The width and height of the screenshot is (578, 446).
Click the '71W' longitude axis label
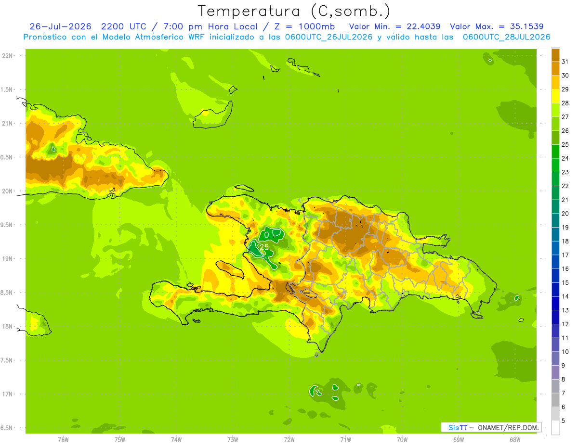(345, 440)
